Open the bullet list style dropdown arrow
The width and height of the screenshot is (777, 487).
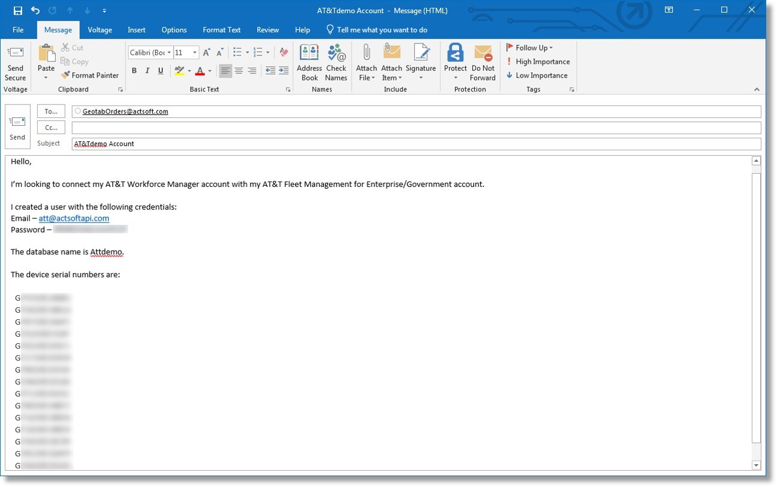tap(247, 52)
